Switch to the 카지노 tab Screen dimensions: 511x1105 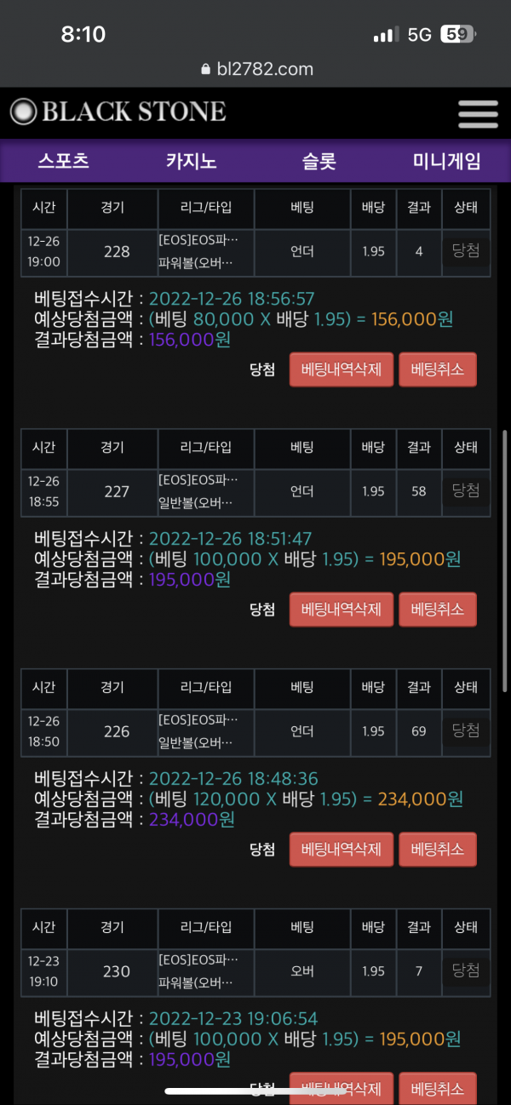click(x=191, y=161)
